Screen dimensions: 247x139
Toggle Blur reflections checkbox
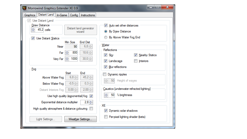[x=106, y=67]
